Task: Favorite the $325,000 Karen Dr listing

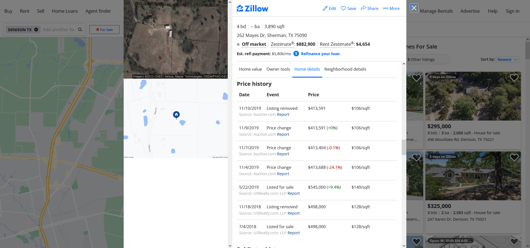Action: click(x=514, y=158)
